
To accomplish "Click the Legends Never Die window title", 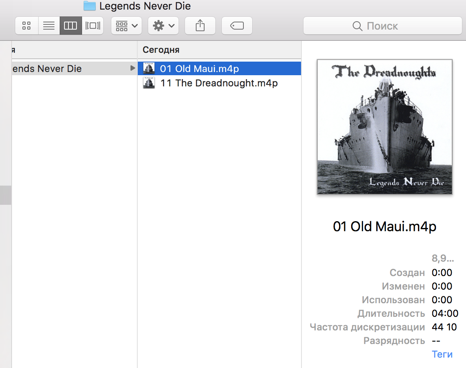I will [145, 6].
